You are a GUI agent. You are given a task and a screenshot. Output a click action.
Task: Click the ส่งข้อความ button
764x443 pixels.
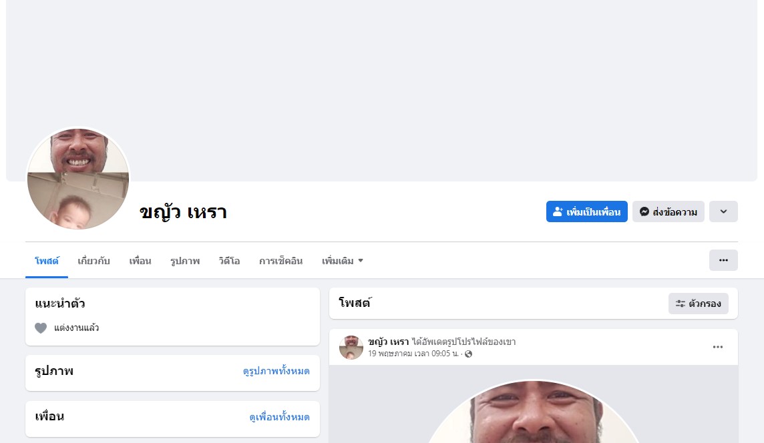668,211
